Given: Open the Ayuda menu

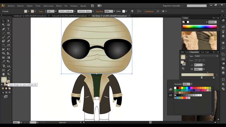Looking at the screenshot, I should (x=83, y=6).
